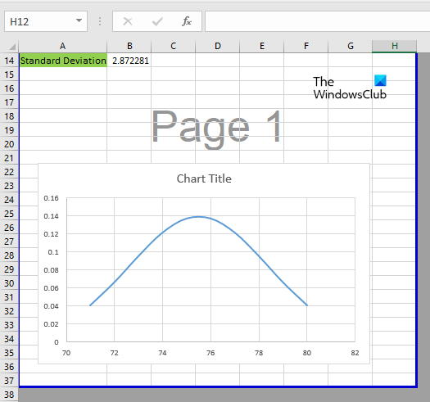Select row 35 header

click(x=9, y=353)
